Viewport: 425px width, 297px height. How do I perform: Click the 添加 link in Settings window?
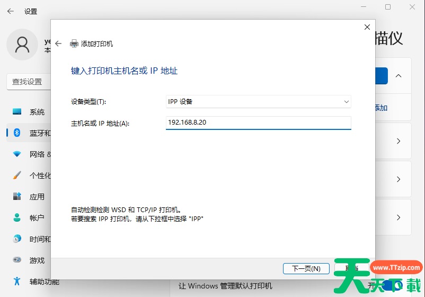[x=382, y=108]
